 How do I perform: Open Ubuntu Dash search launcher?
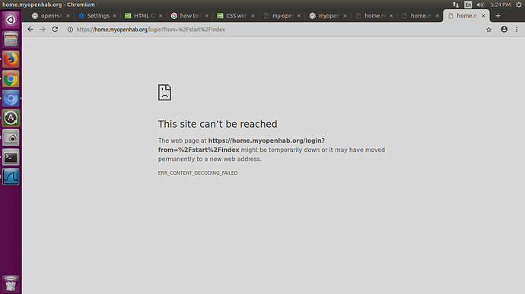coord(11,20)
